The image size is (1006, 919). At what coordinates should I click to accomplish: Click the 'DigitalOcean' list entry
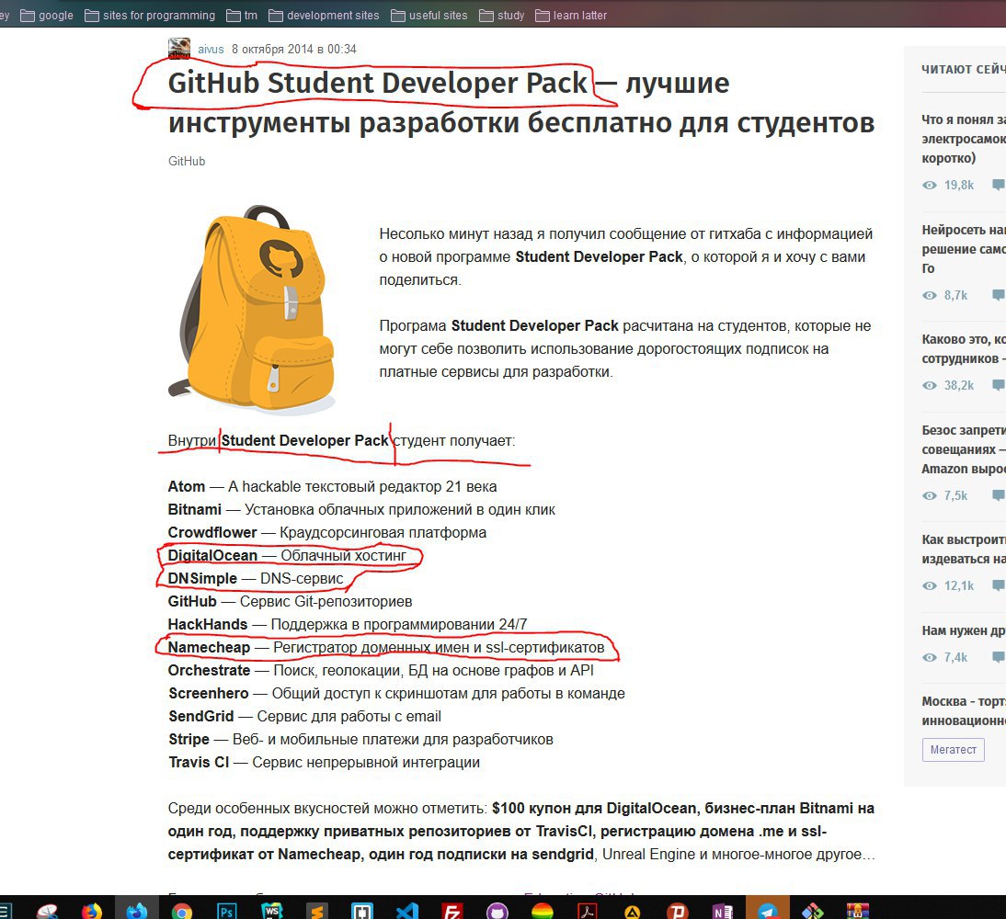(288, 555)
